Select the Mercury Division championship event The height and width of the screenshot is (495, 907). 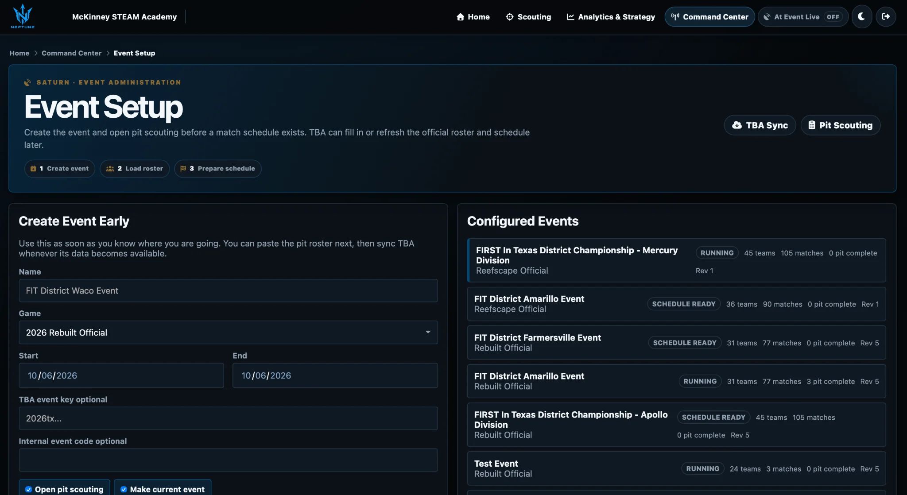[x=677, y=260]
